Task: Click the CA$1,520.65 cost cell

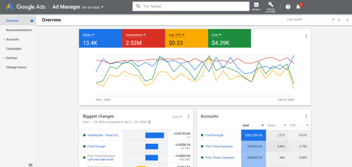Action: coord(253,135)
